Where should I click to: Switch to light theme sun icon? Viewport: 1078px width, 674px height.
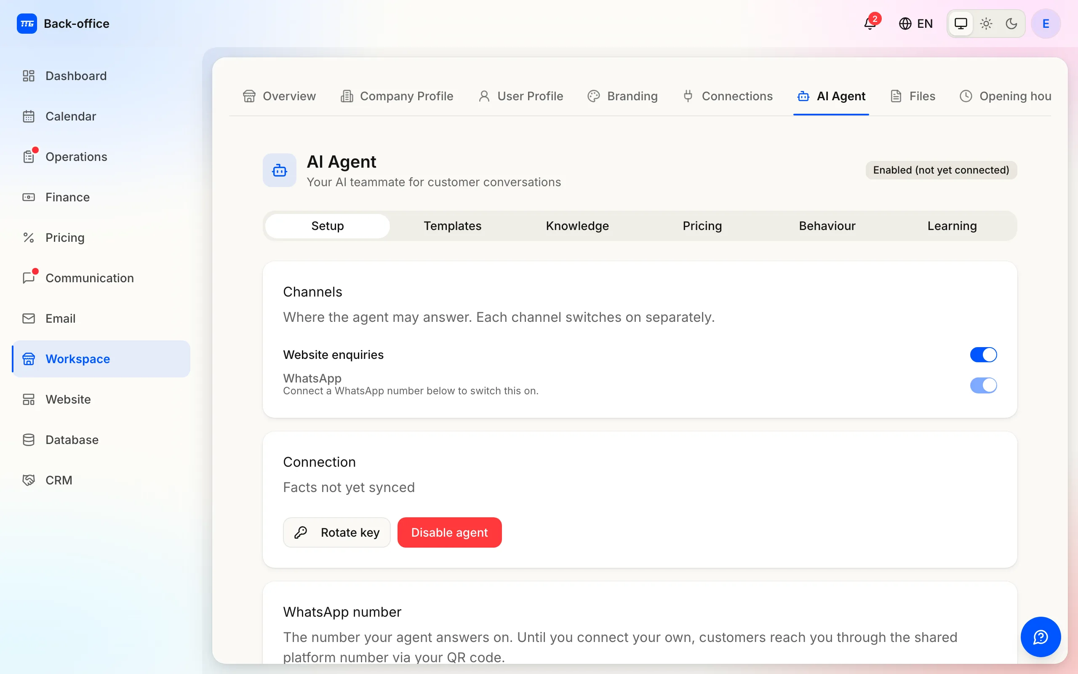[x=986, y=24]
